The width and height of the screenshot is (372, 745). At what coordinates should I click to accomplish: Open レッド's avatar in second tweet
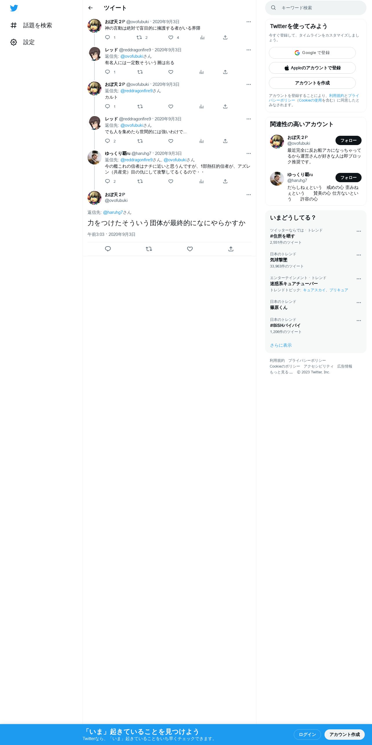(x=94, y=54)
